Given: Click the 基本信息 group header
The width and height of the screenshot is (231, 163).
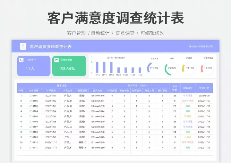Looking at the screenshot, I should point(62,86).
